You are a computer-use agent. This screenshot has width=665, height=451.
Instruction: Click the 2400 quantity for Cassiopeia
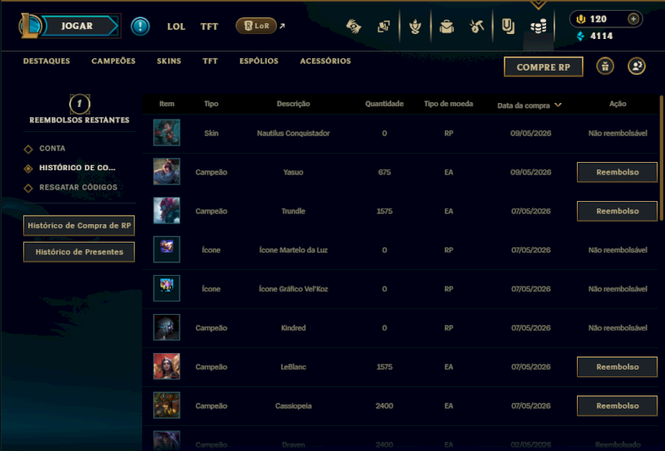[384, 406]
